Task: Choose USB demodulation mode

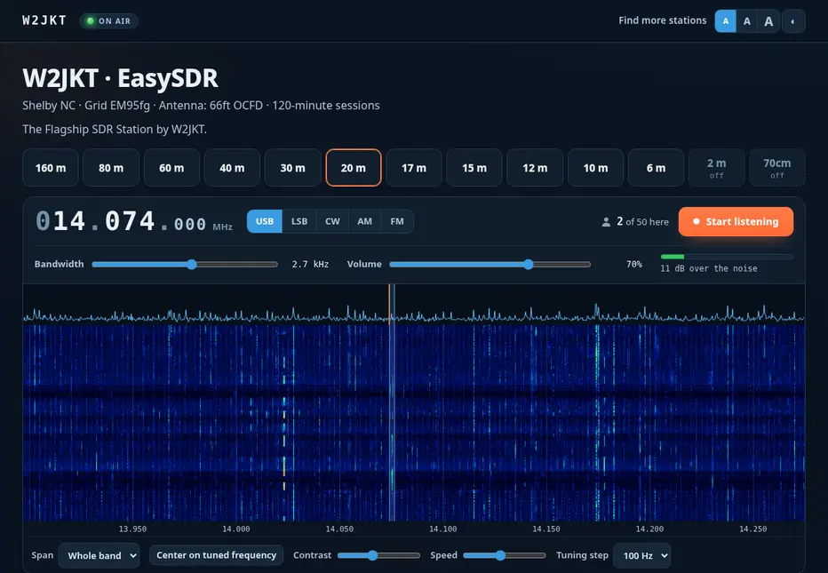Action: pos(265,221)
